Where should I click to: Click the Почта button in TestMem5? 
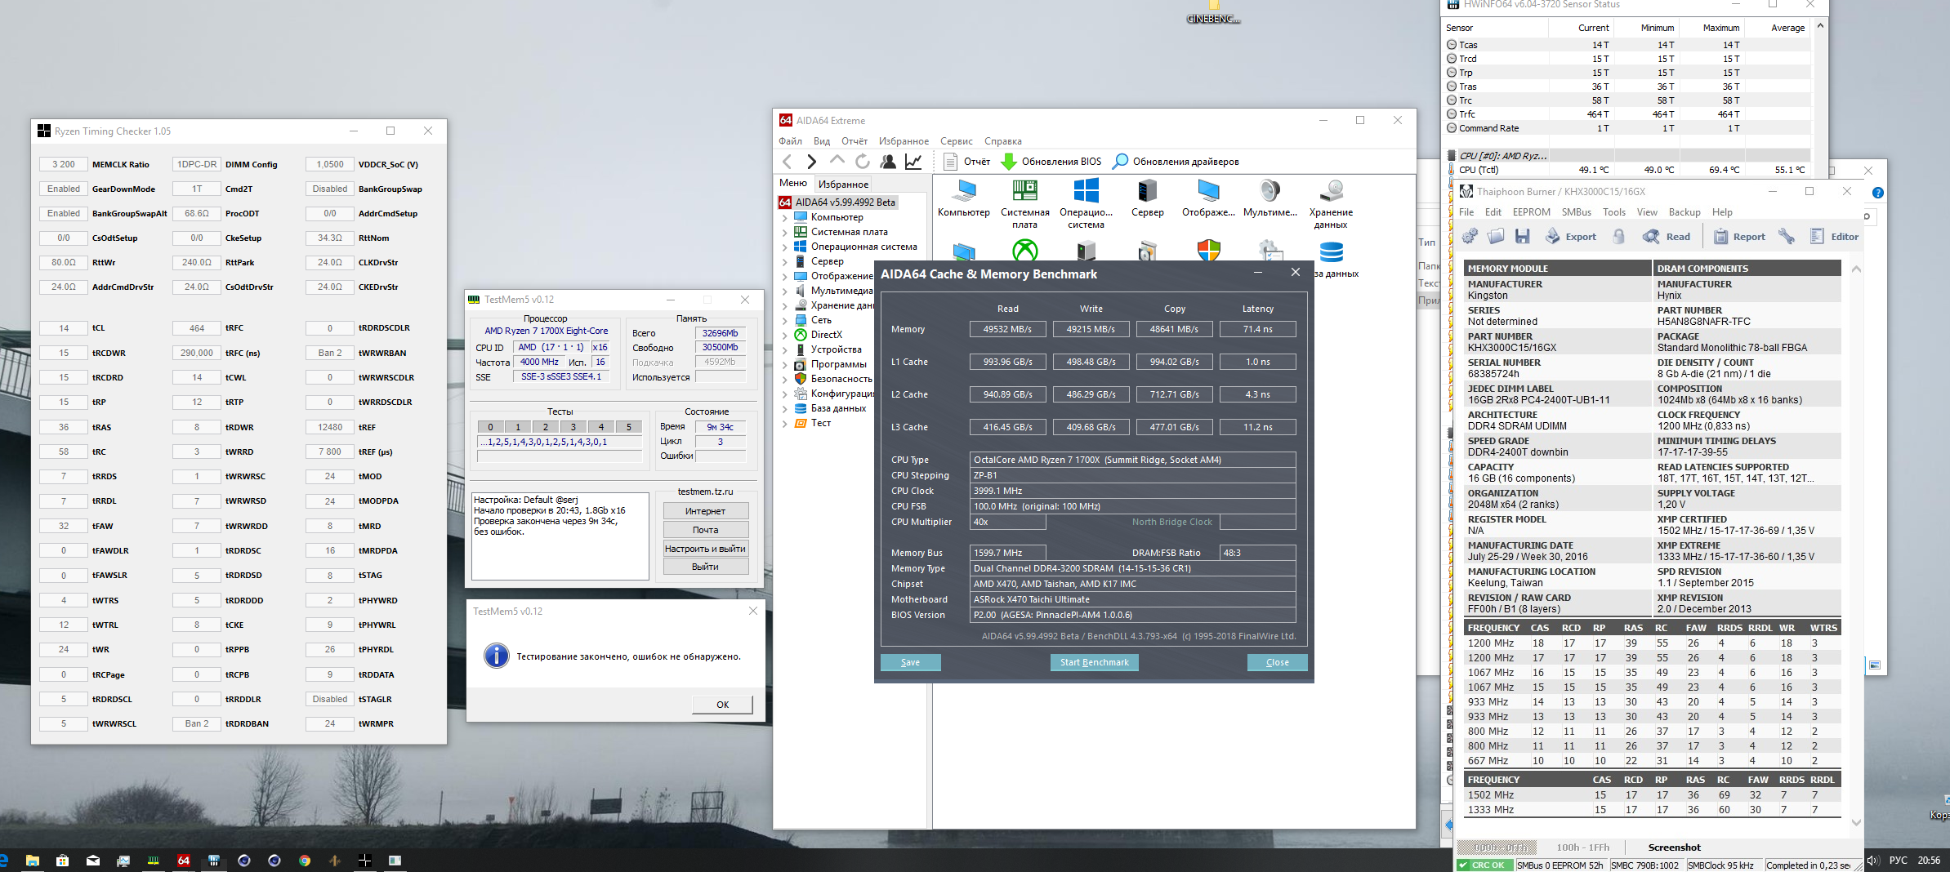coord(705,530)
